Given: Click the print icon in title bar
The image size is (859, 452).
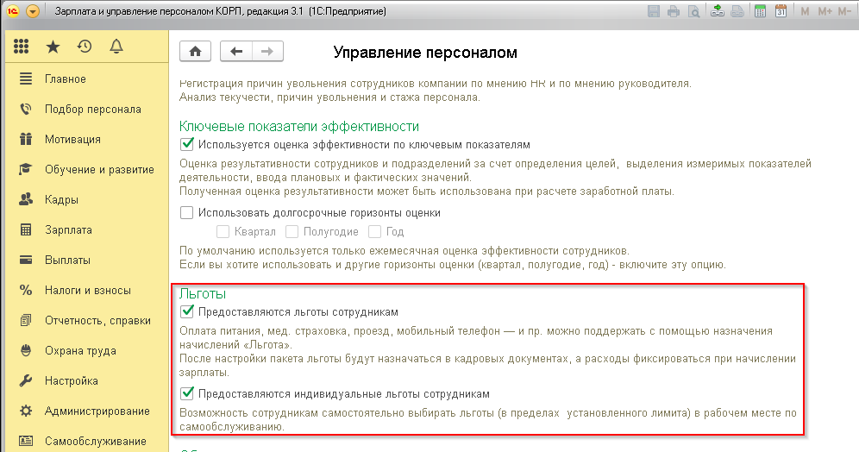Looking at the screenshot, I should click(674, 11).
